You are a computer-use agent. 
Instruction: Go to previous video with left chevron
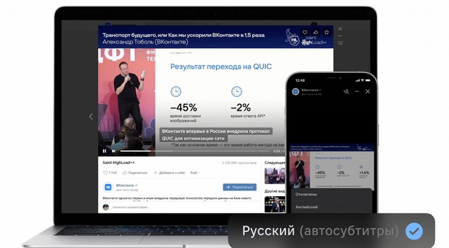[91, 116]
